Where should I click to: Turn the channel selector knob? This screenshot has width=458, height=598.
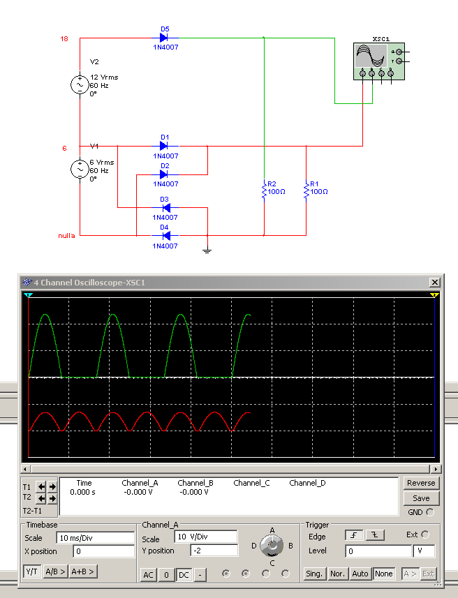pos(272,546)
